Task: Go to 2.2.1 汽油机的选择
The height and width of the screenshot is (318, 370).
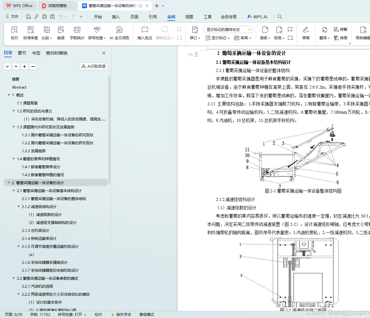Action: (37, 286)
